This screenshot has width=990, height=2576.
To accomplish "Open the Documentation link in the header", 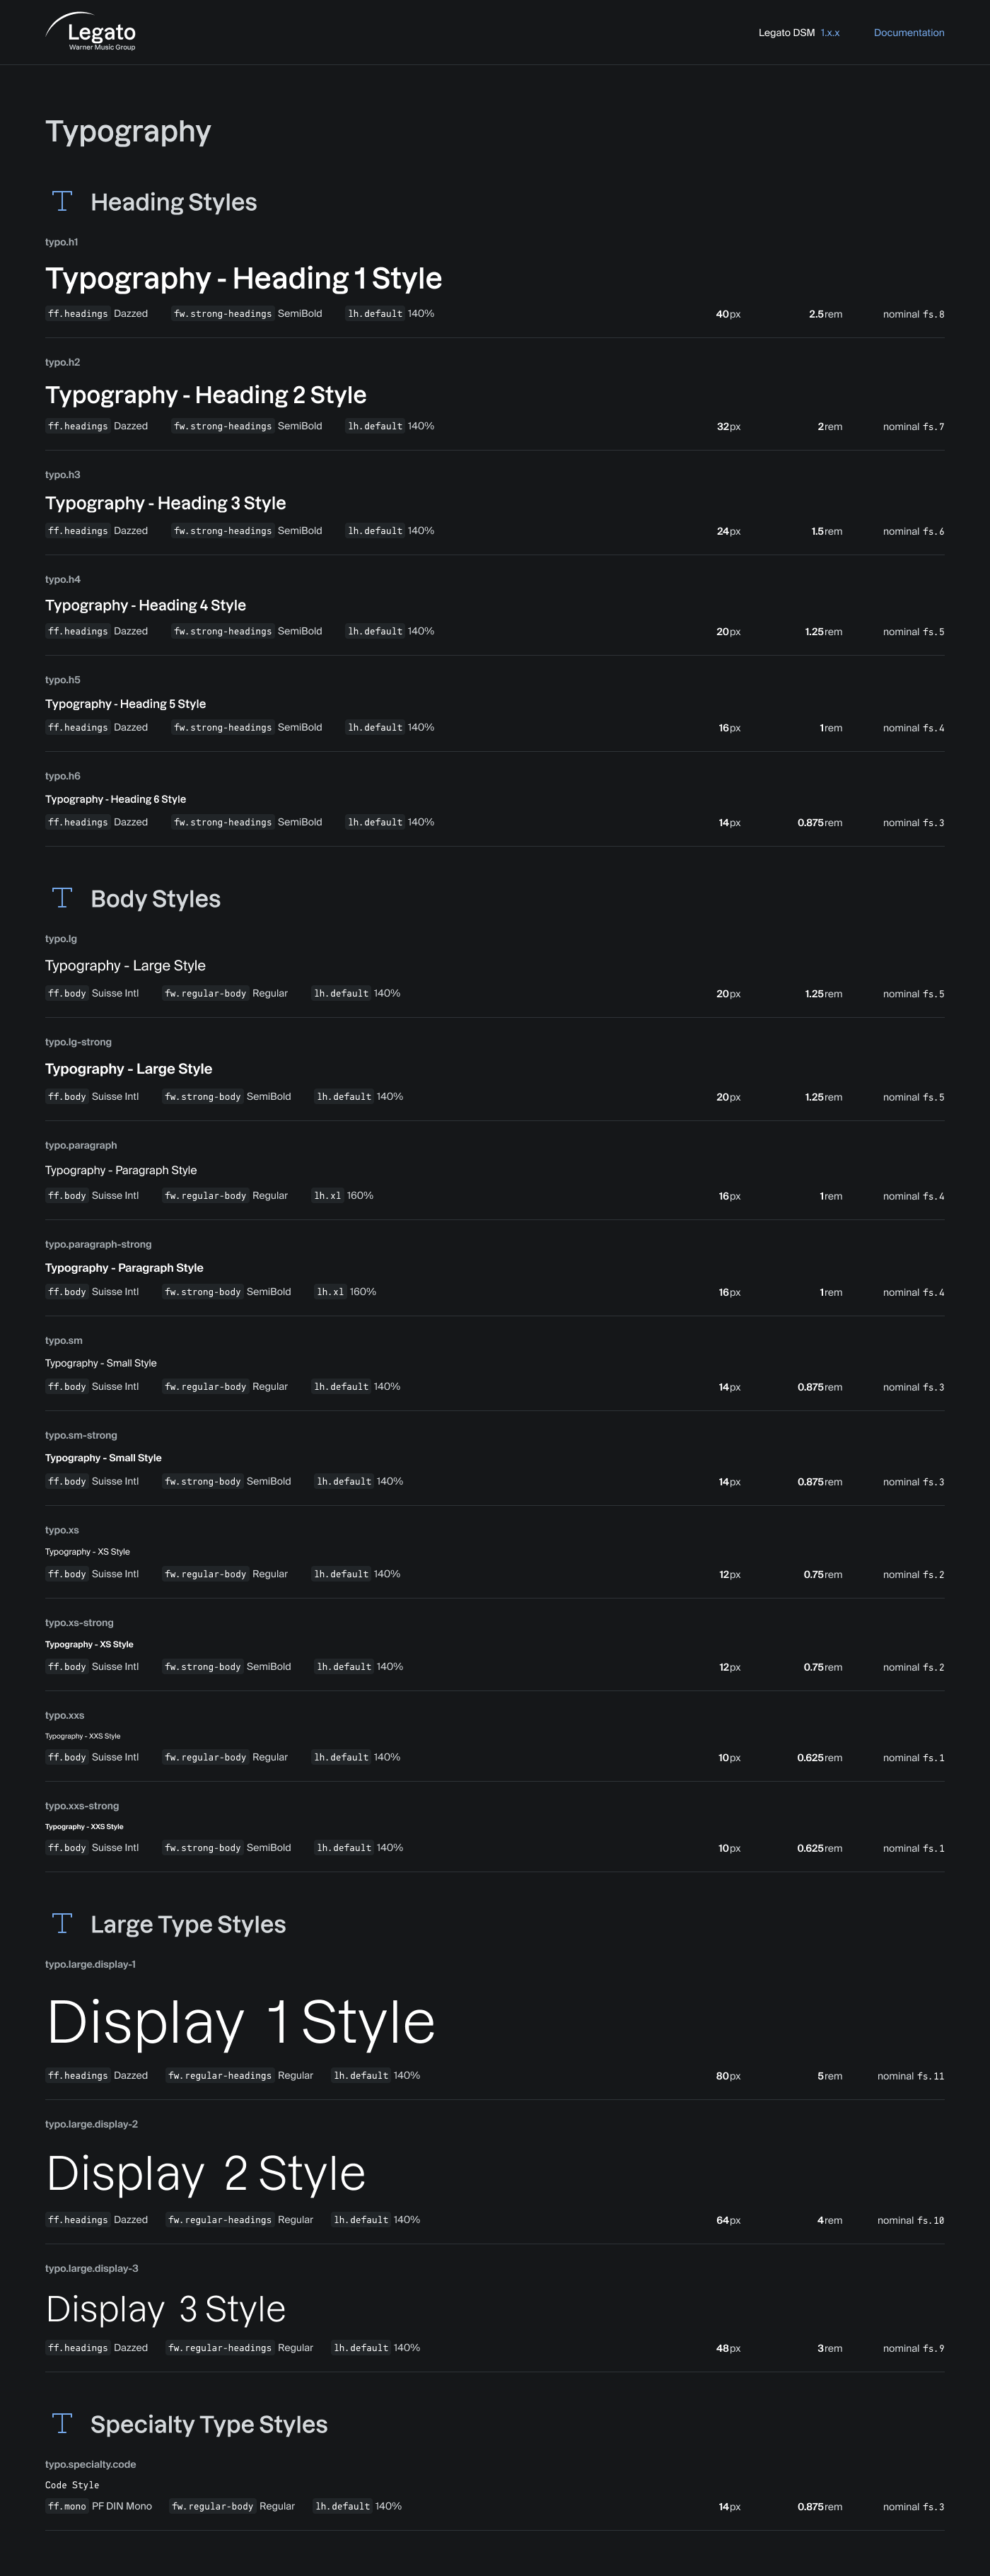I will (x=908, y=33).
